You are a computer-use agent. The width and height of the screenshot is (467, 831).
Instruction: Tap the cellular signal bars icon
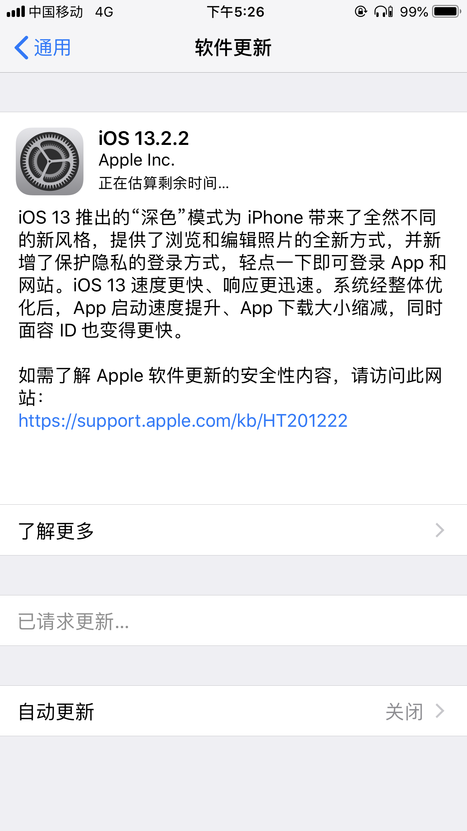coord(16,12)
